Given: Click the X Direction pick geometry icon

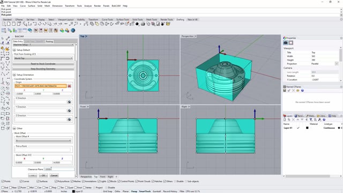Looking at the screenshot, I should click(x=69, y=102).
